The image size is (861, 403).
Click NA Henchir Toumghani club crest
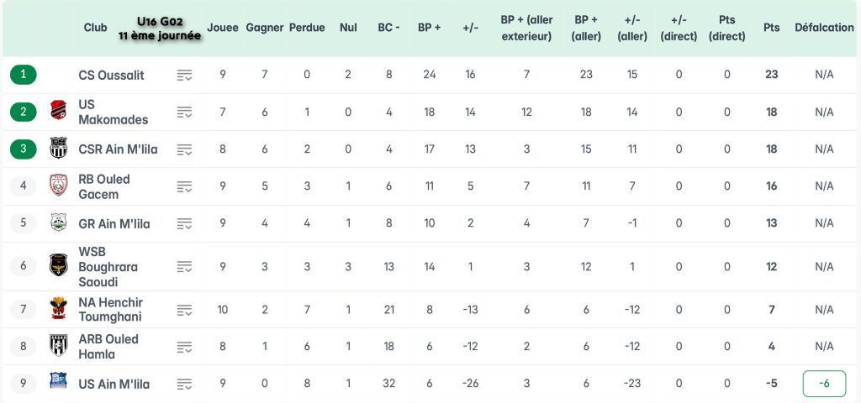coord(58,309)
